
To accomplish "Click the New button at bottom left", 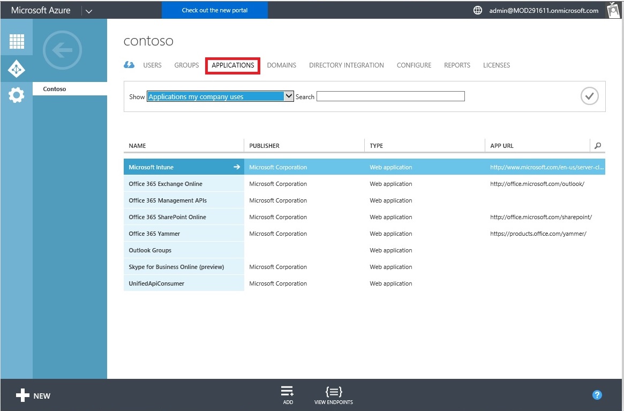I will coord(33,396).
